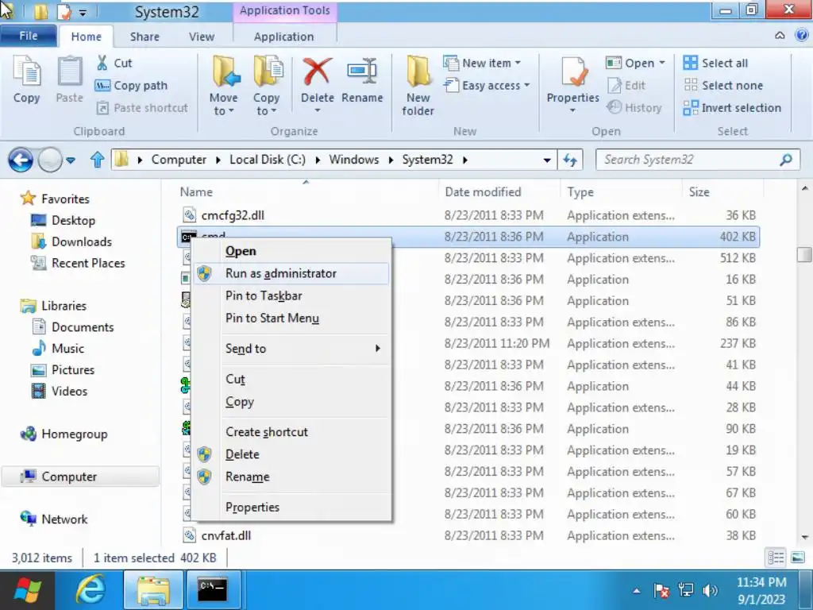Screen dimensions: 813x610
Task: Expand the ribbon Open button dropdown
Action: click(662, 63)
